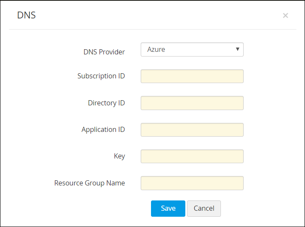Click the 'Subscription ID' label text
This screenshot has width=305, height=227.
coord(101,76)
